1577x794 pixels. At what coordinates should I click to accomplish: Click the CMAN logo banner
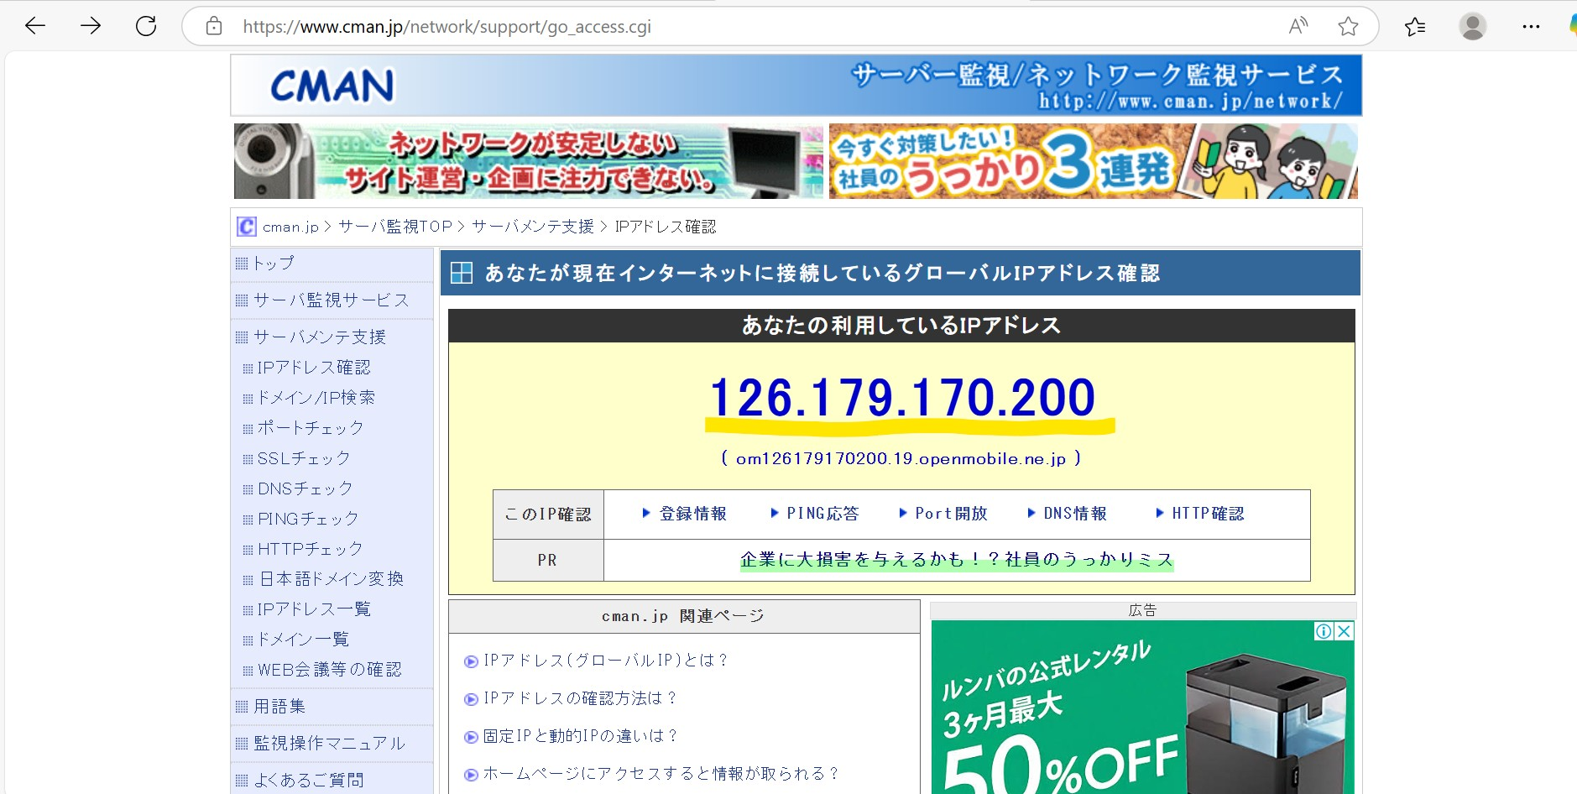tap(332, 86)
